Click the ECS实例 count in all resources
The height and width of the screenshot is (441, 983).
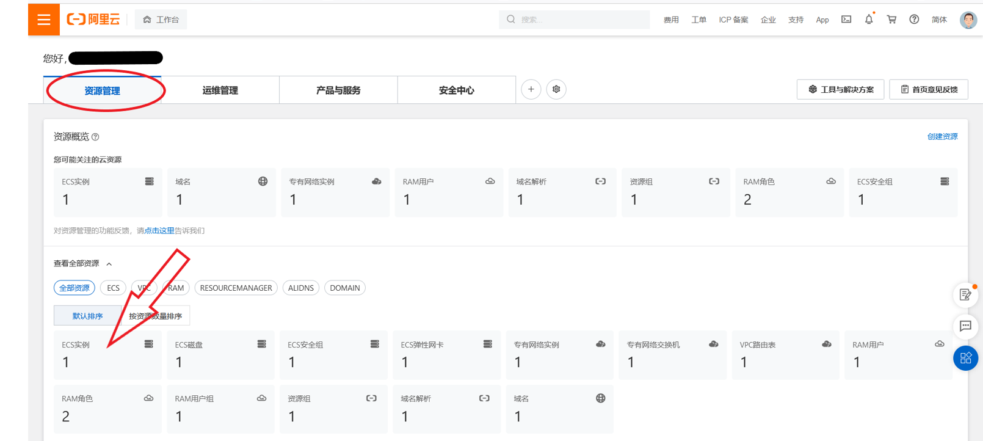pos(66,363)
